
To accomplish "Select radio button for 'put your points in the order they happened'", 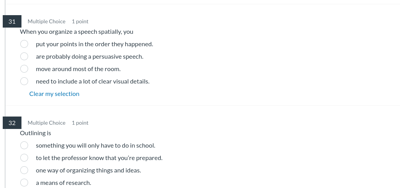I will (x=24, y=44).
